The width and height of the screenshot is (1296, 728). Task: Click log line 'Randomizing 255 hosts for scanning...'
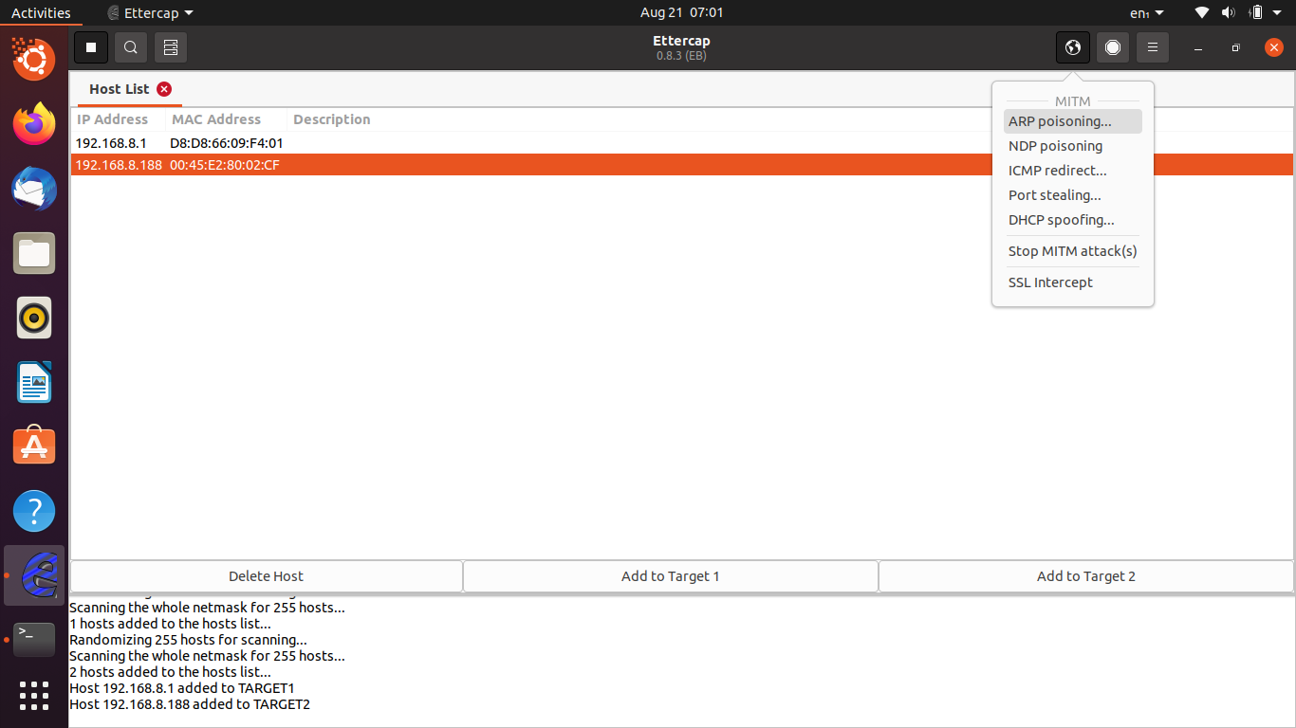click(188, 640)
